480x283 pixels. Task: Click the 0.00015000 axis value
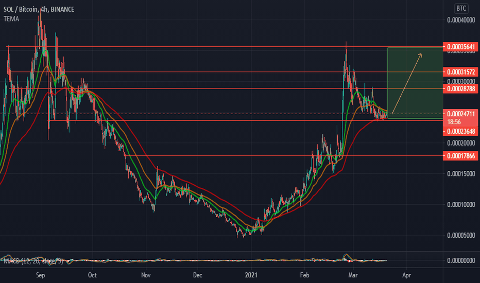pos(461,174)
